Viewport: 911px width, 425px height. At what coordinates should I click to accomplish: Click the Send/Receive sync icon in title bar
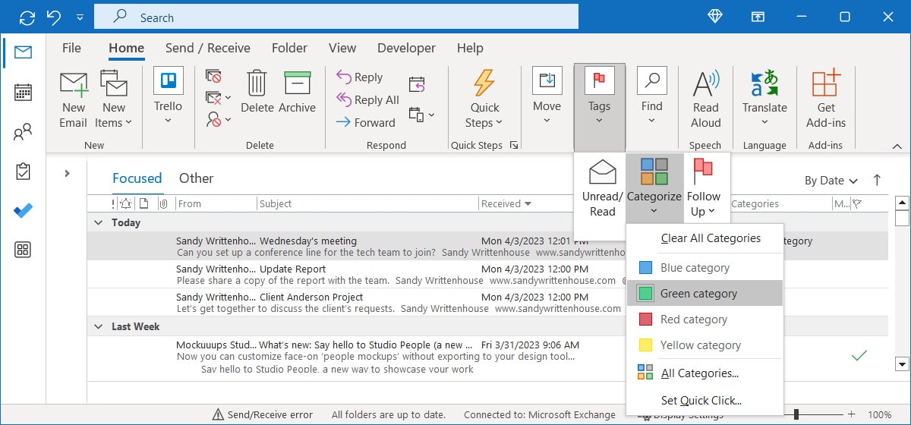27,17
